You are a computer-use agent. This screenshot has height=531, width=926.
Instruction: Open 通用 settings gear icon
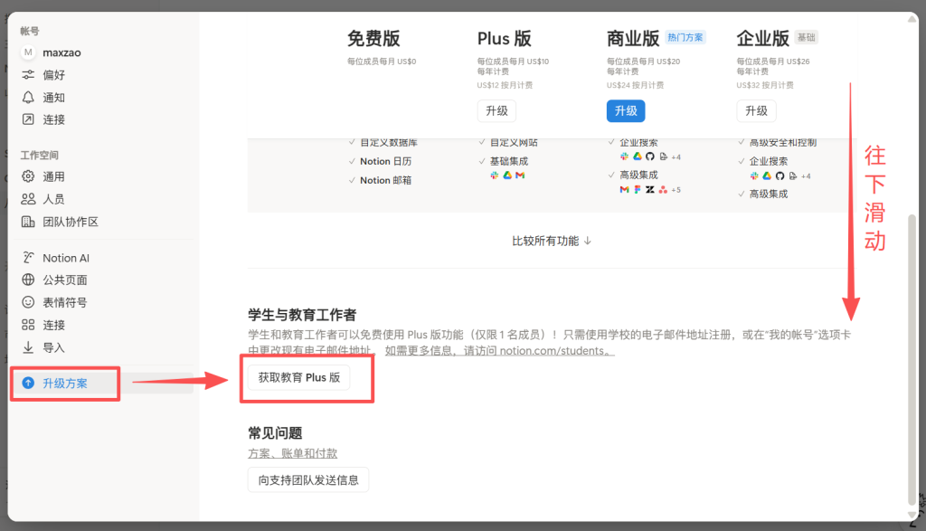(x=28, y=176)
